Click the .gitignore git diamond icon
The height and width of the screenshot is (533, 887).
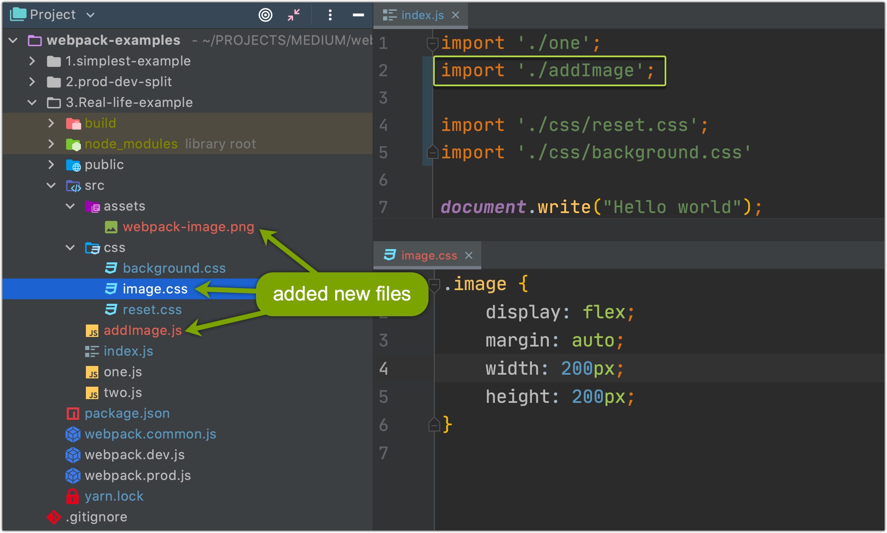tap(54, 517)
